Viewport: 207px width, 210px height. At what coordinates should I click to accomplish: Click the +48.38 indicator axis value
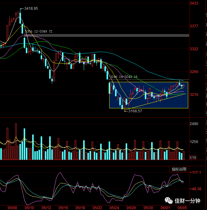coord(195,189)
